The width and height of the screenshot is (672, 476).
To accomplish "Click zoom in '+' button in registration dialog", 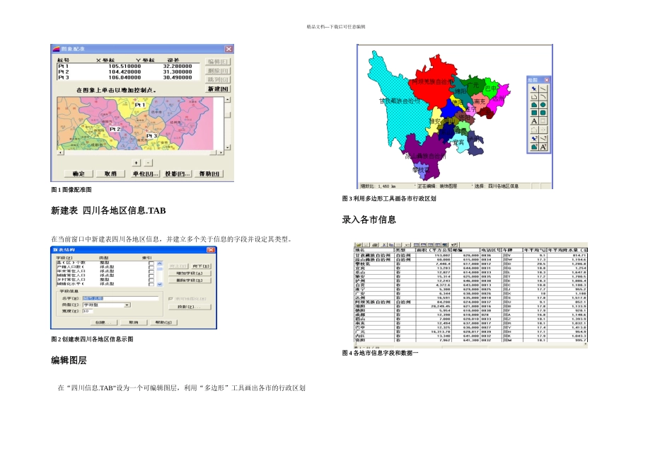I will 137,163.
